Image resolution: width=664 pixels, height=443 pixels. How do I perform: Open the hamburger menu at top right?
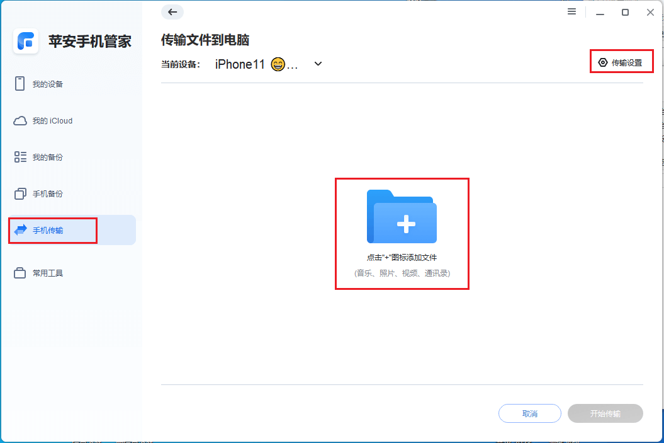pos(571,11)
